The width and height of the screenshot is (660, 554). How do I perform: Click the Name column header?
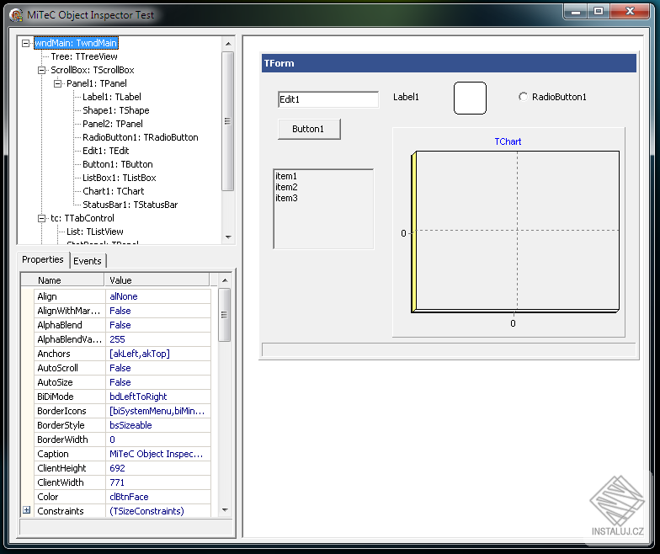(62, 280)
